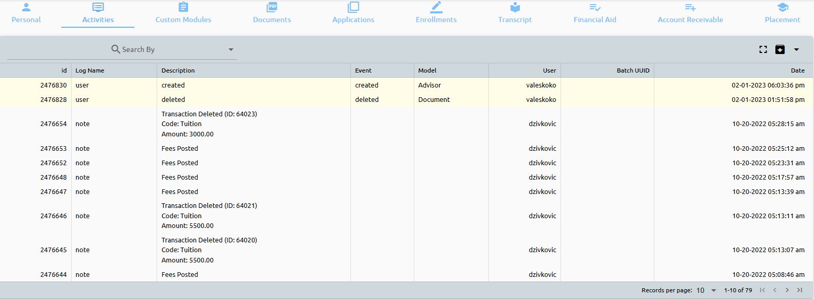
Task: Switch to the Documents tab
Action: pos(272,14)
